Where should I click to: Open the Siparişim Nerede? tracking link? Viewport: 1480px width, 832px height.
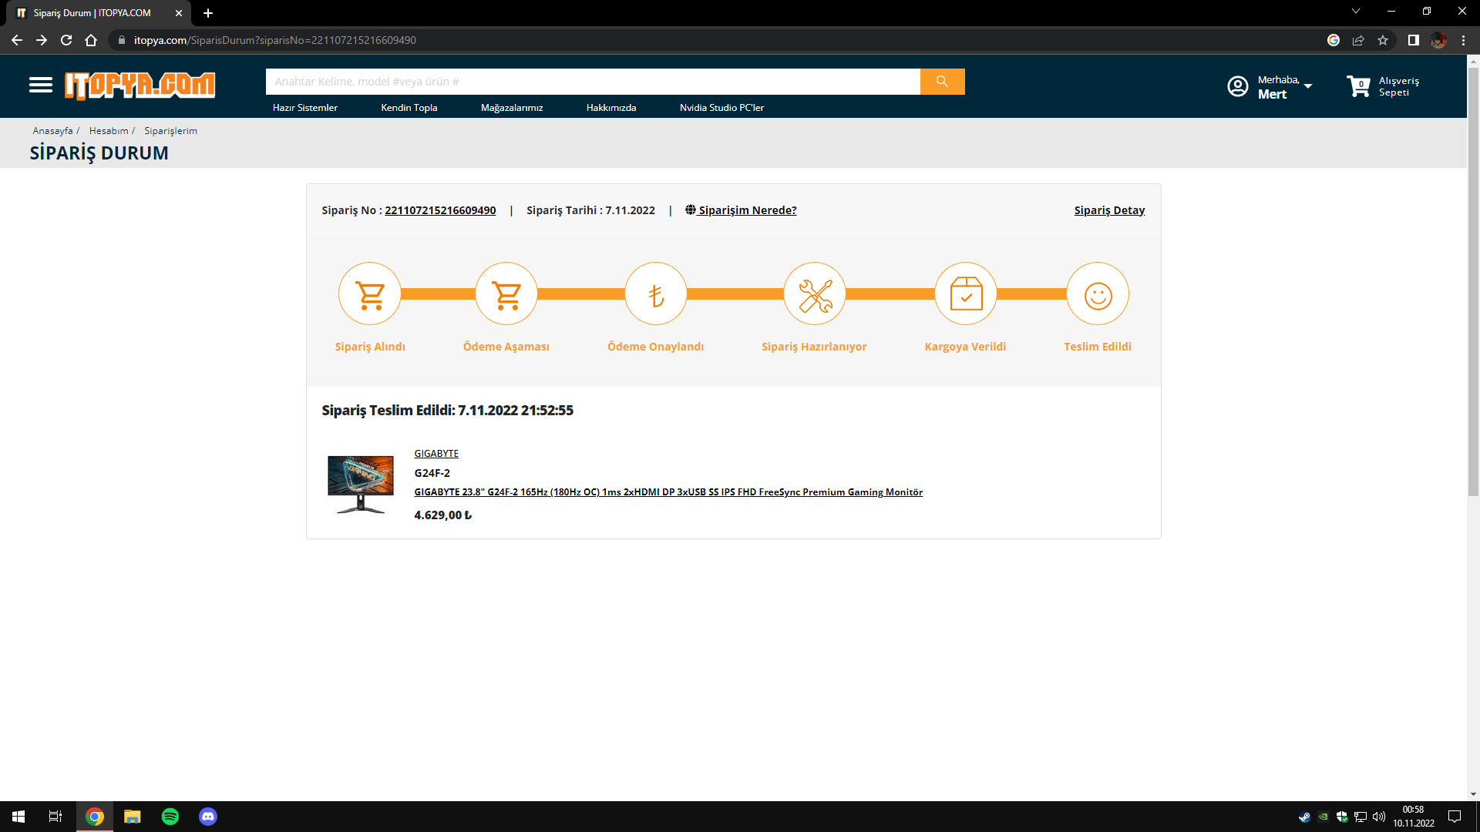[x=746, y=210]
